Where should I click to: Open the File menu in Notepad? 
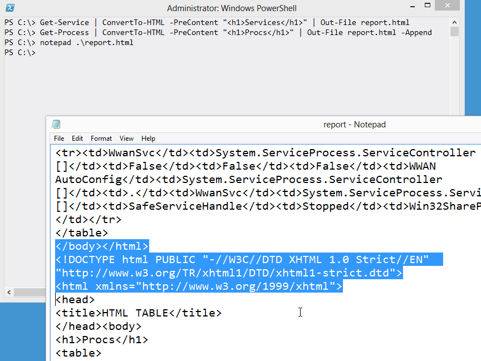(59, 139)
